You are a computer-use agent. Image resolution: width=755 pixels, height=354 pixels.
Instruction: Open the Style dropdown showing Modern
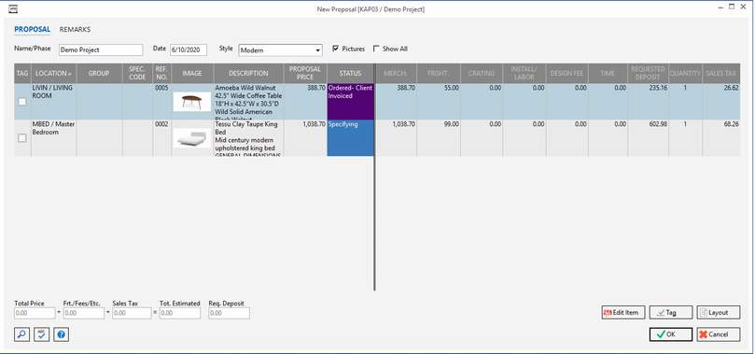point(280,50)
